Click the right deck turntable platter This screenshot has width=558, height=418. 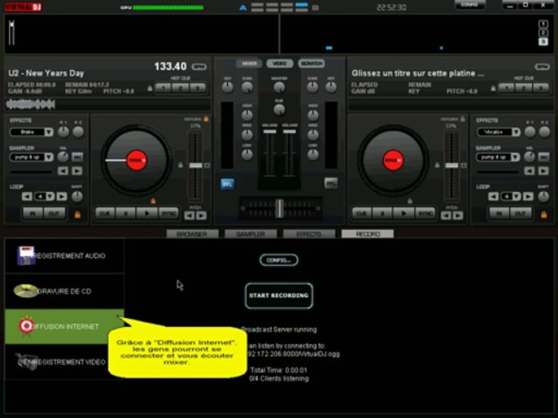click(x=393, y=160)
